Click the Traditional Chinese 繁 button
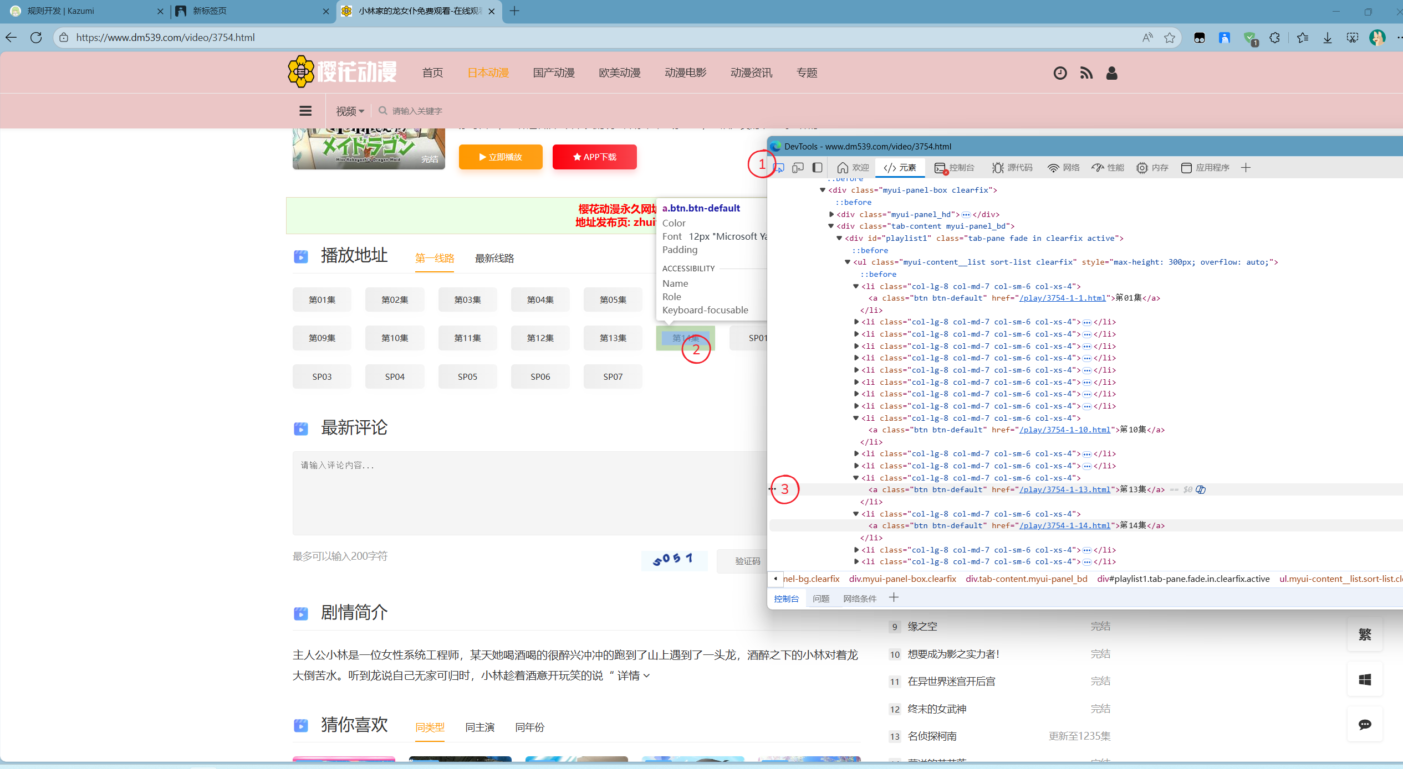 pos(1365,634)
